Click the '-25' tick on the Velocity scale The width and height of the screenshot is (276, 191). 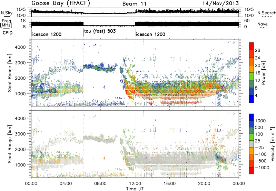click(x=259, y=147)
